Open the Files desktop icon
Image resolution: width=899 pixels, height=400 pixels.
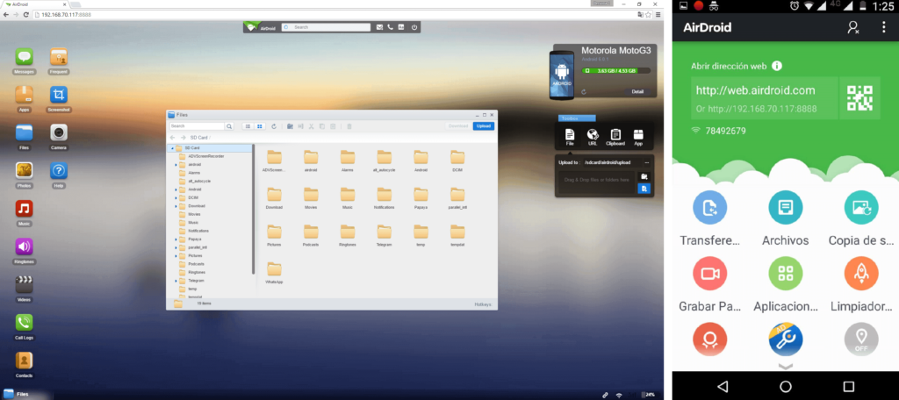(x=24, y=132)
